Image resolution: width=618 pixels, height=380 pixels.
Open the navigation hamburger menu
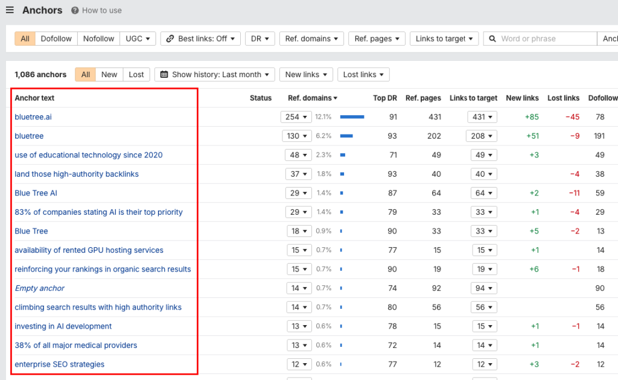9,10
